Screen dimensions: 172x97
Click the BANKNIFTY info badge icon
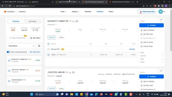tap(77, 21)
